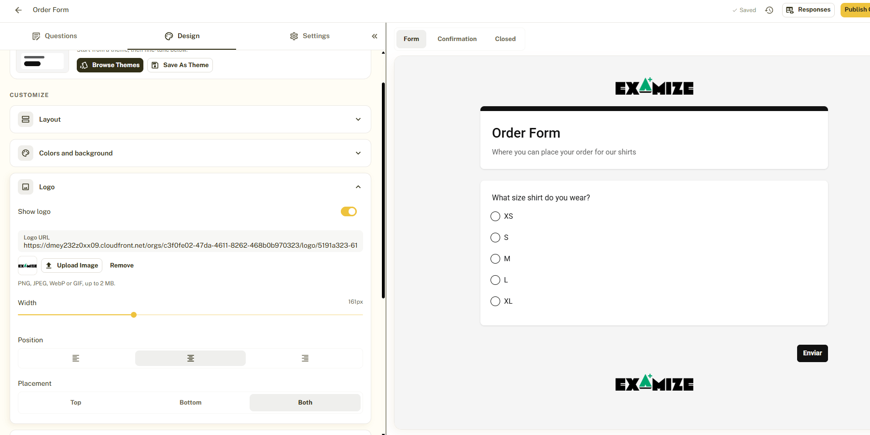
Task: Align logo position to the right
Action: click(x=305, y=358)
